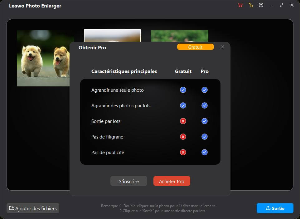Click the Remarque double-cliquez hint line
The height and width of the screenshot is (219, 300).
click(x=158, y=206)
